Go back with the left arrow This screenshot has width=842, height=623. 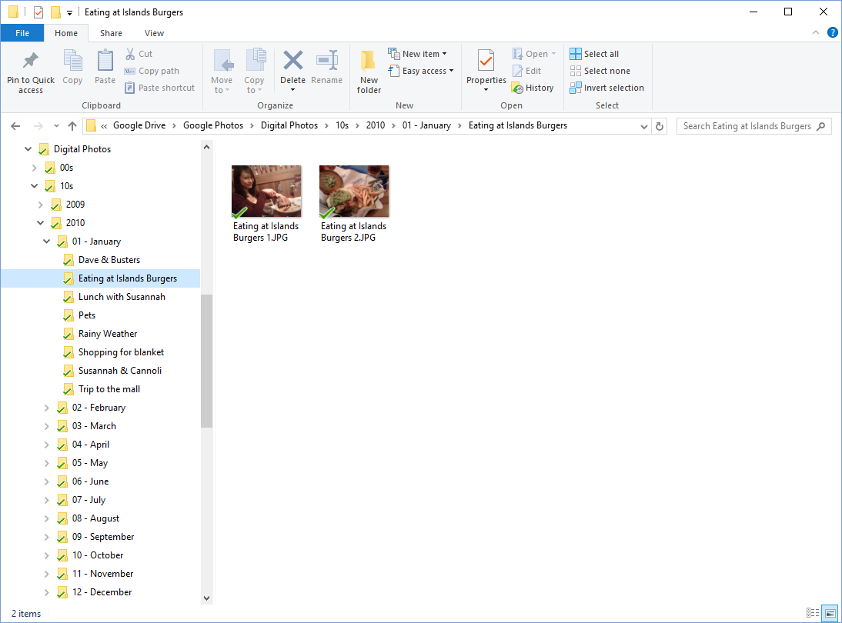pyautogui.click(x=15, y=126)
